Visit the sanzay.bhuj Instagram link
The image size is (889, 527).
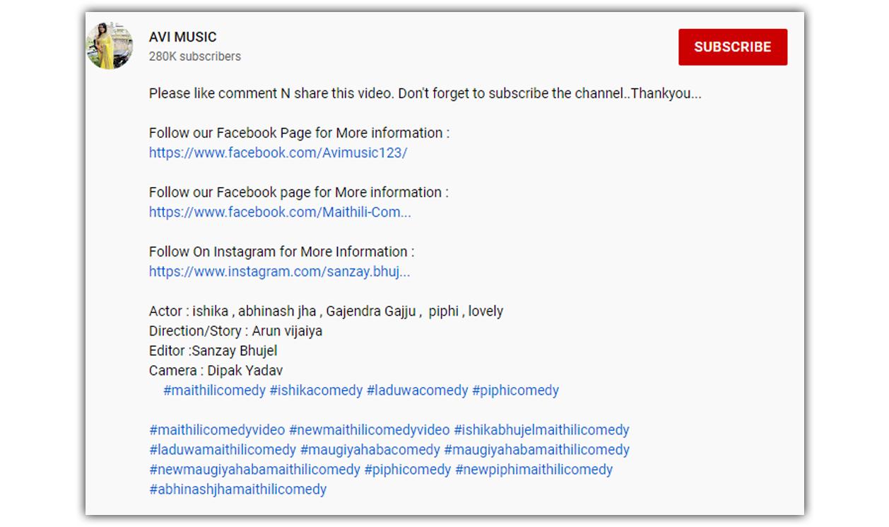[x=279, y=271]
